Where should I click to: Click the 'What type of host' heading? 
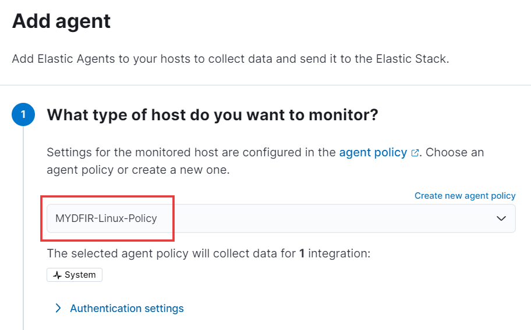click(213, 115)
